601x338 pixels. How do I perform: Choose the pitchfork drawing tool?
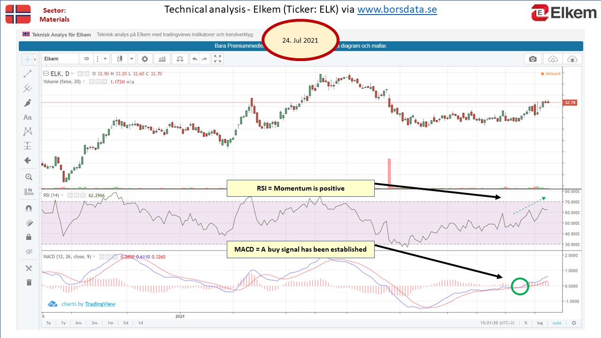(x=28, y=88)
